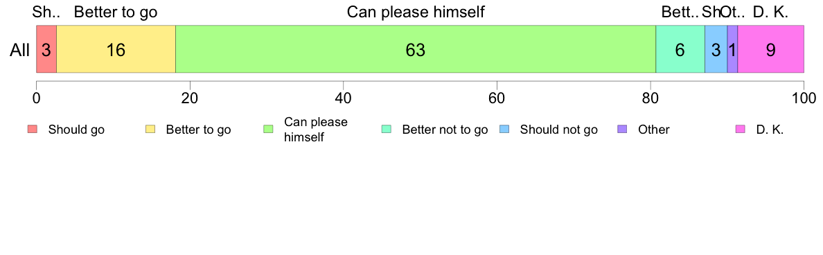
Task: Select the green bar segment showing 63
Action: point(416,49)
